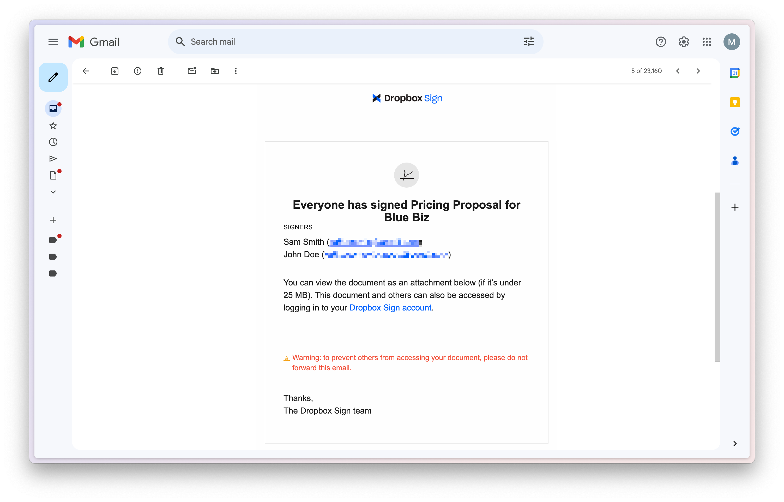Click the 'Everyone has signed Pricing Proposal' heading
The width and height of the screenshot is (784, 502).
pos(406,211)
